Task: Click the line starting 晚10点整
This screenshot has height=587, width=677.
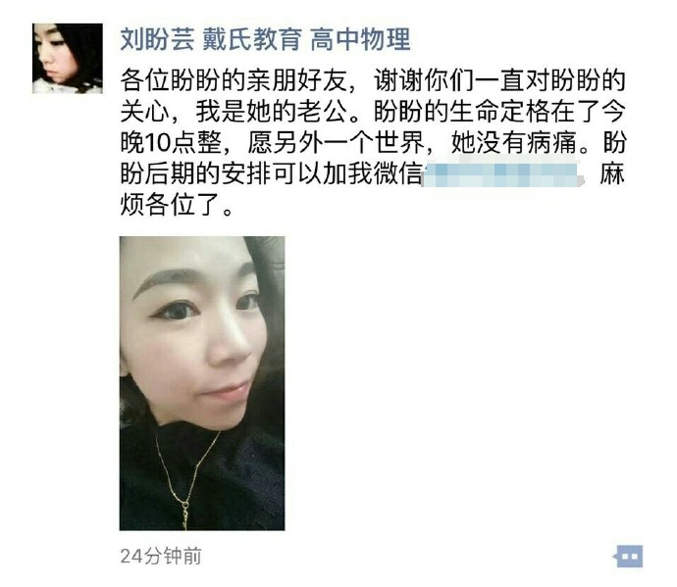Action: [x=373, y=142]
